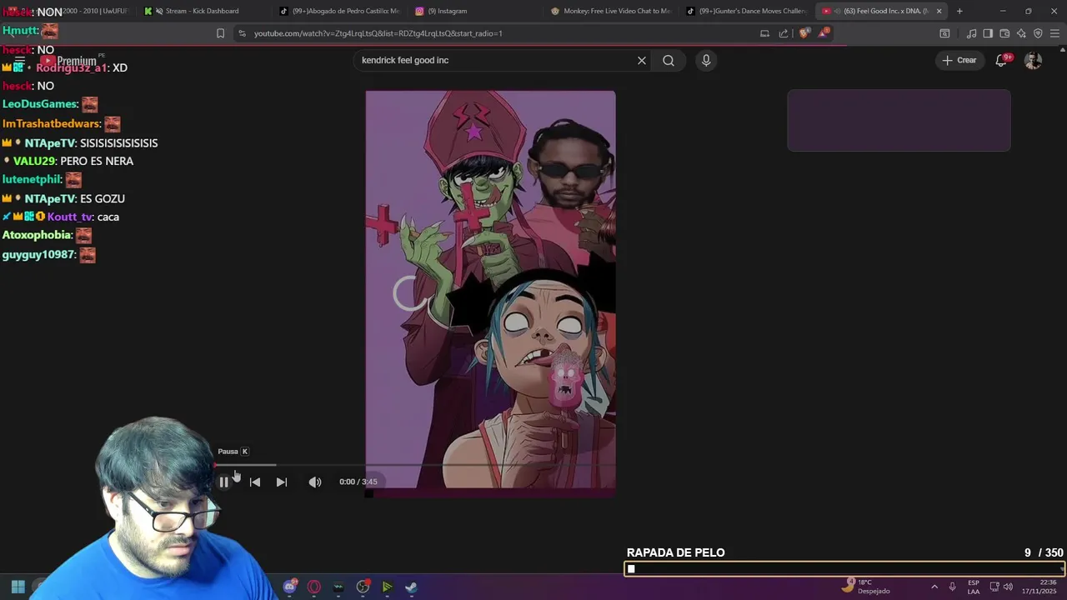Viewport: 1067px width, 600px height.
Task: Open the music note playlist icon
Action: pyautogui.click(x=971, y=33)
